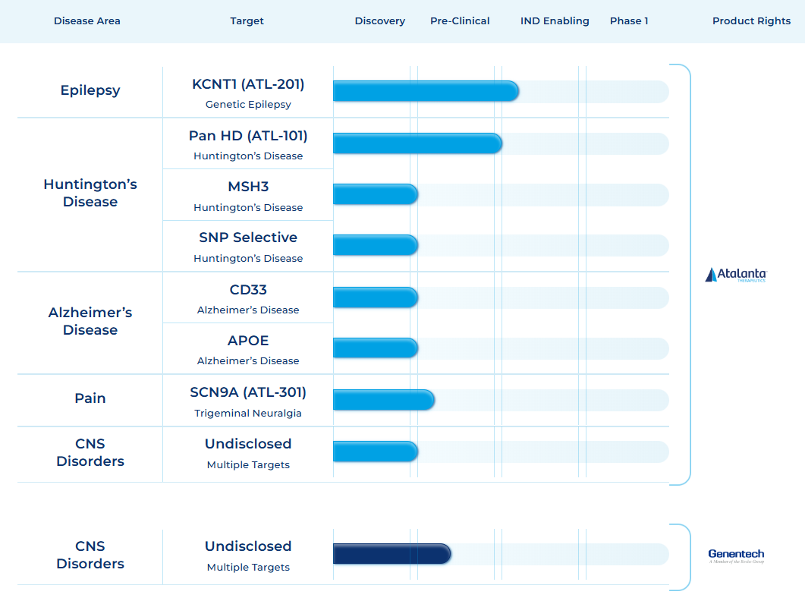Click the Genentech logo

(x=735, y=555)
